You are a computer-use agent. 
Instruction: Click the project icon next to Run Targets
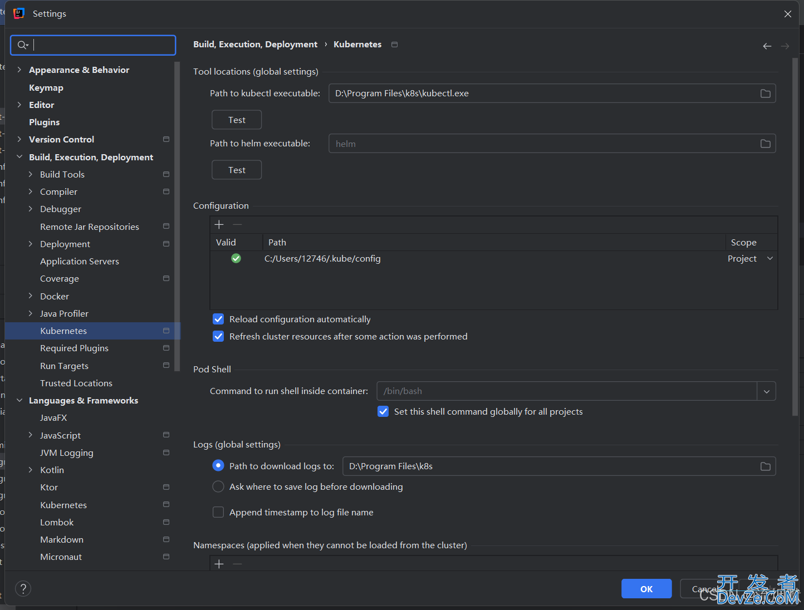(166, 366)
